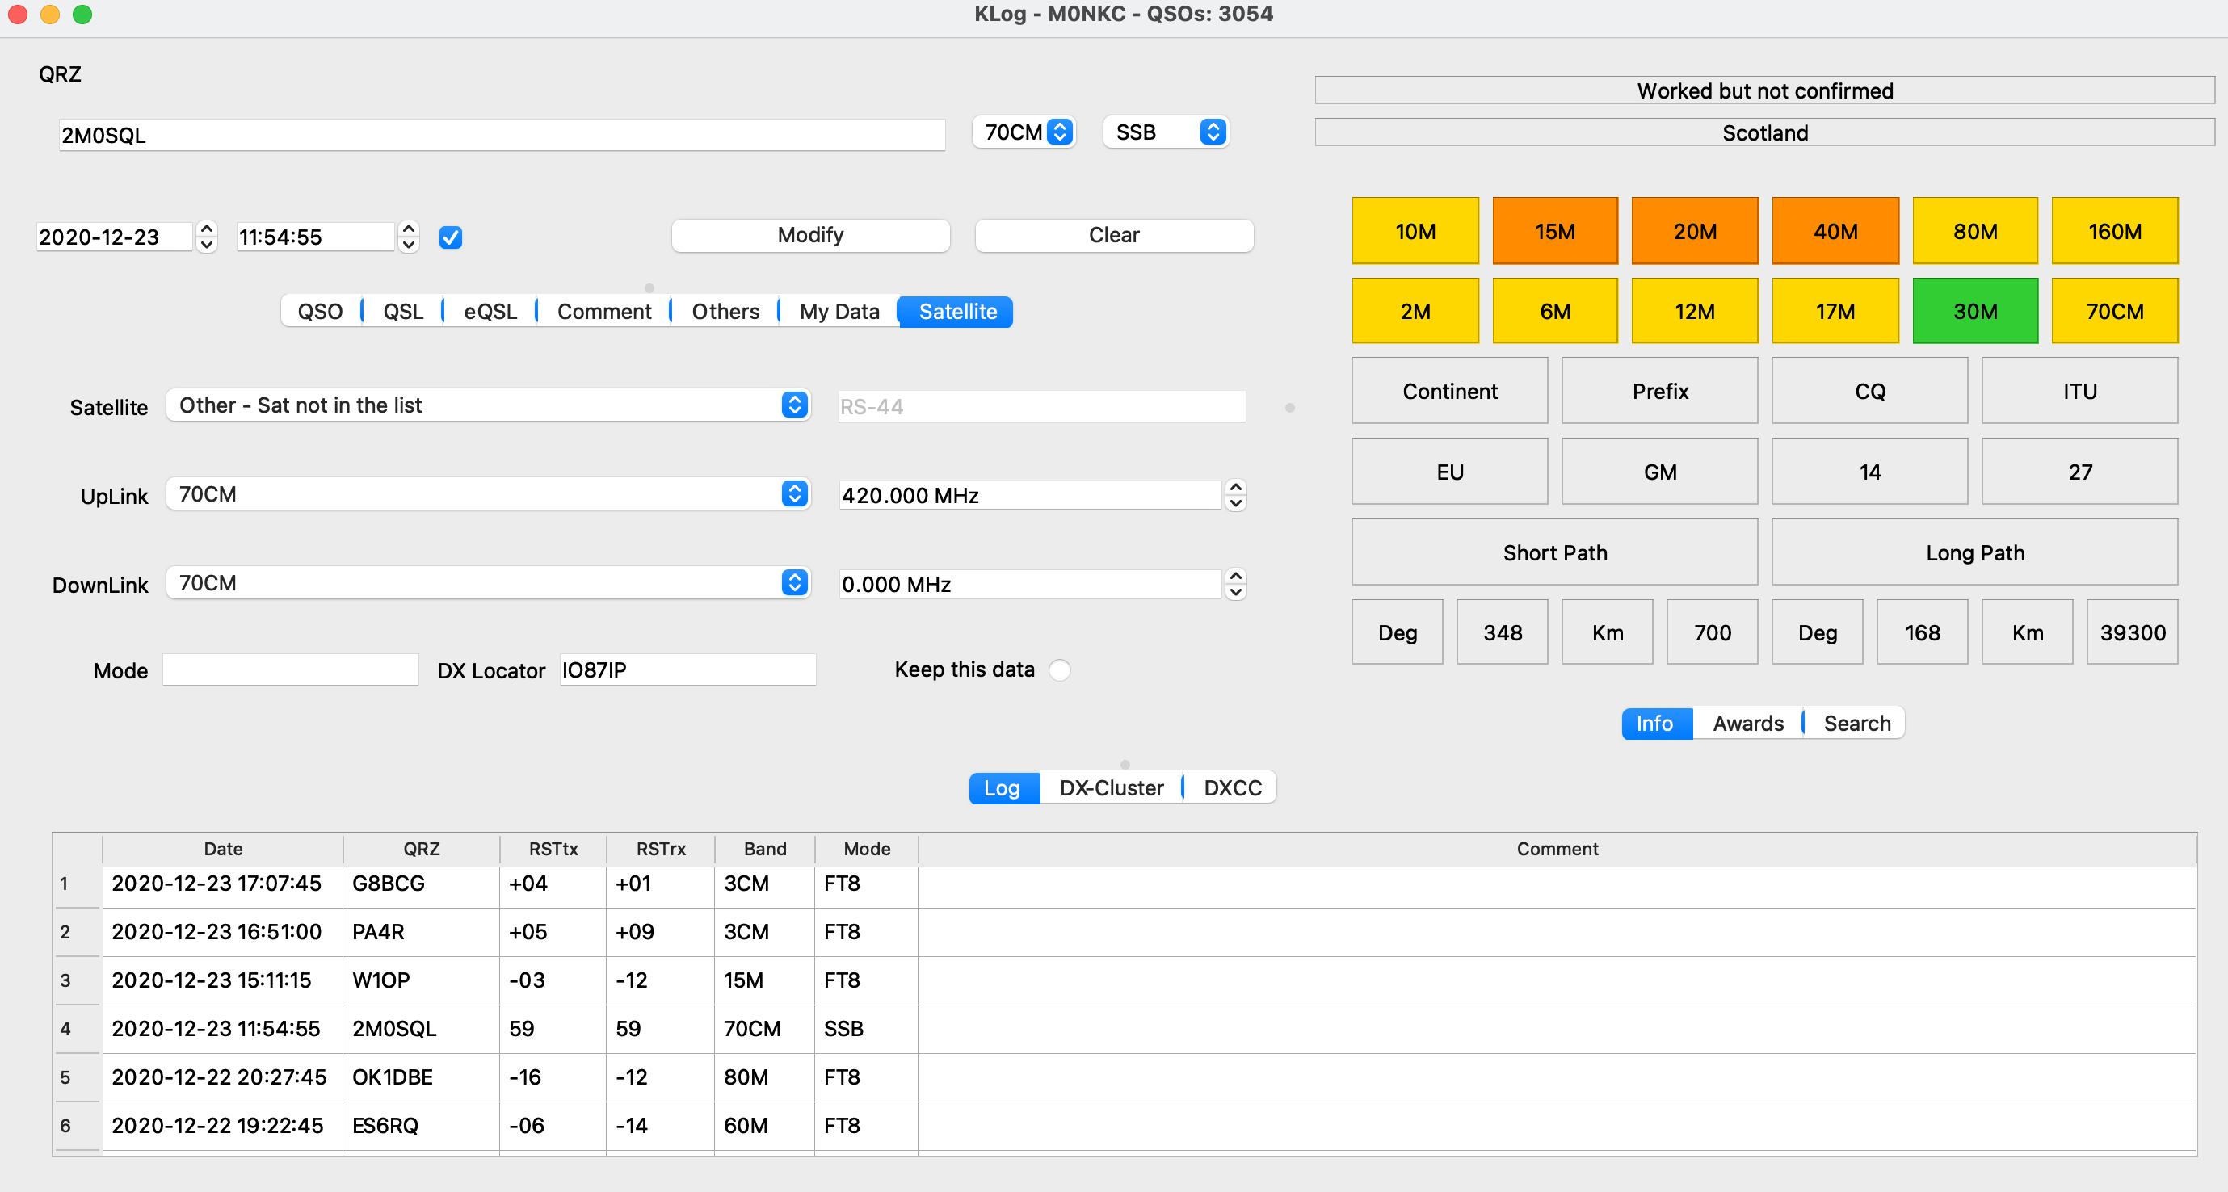The height and width of the screenshot is (1192, 2228).
Task: Click the green 30M band box
Action: tap(1975, 311)
